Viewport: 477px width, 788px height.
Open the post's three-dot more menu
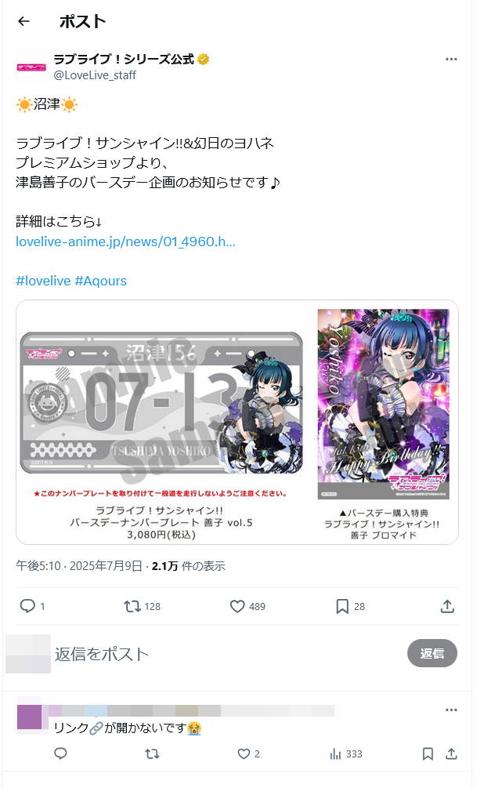tap(451, 60)
